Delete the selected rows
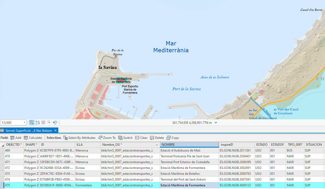The image size is (325, 189). click(x=157, y=138)
